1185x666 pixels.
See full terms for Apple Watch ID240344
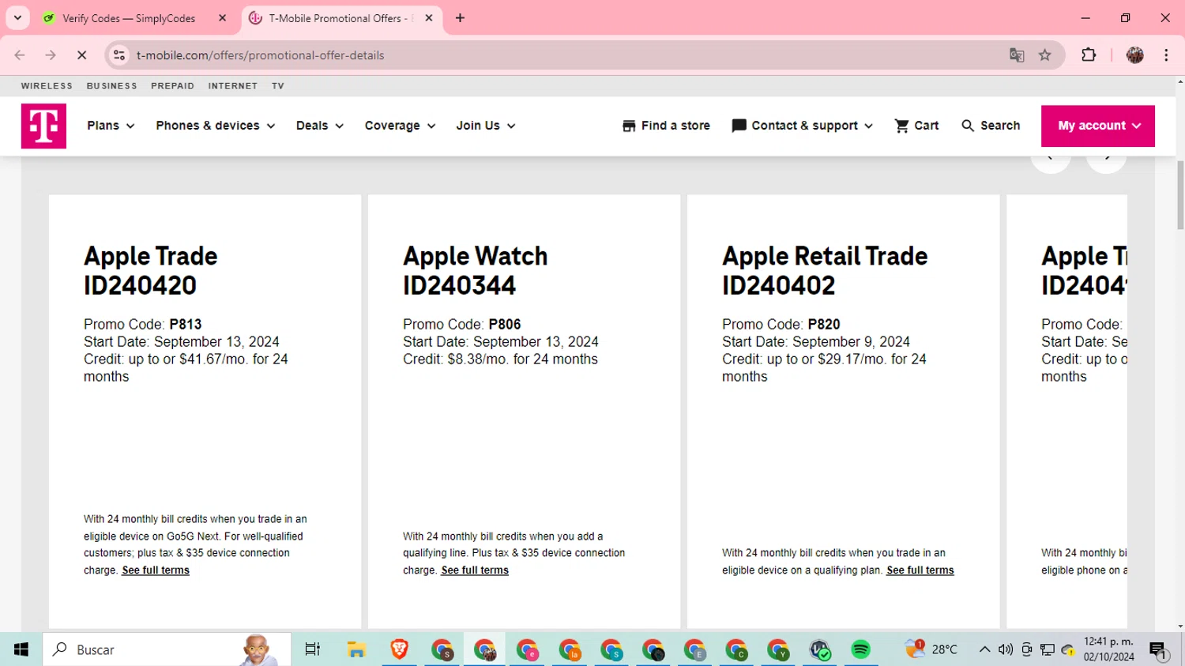[475, 570]
